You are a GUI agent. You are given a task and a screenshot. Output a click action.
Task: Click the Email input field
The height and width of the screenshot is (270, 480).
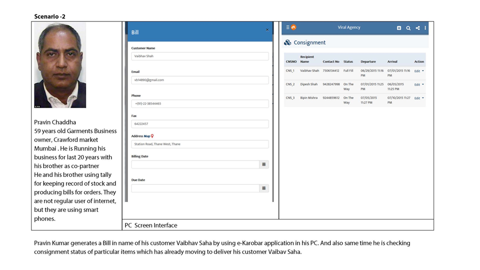point(199,80)
